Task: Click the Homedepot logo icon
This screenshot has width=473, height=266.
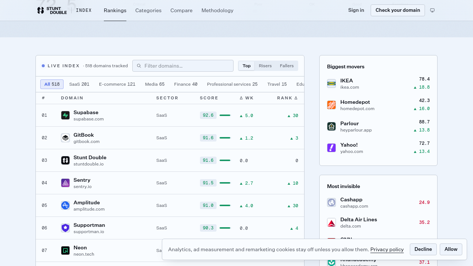Action: (331, 105)
